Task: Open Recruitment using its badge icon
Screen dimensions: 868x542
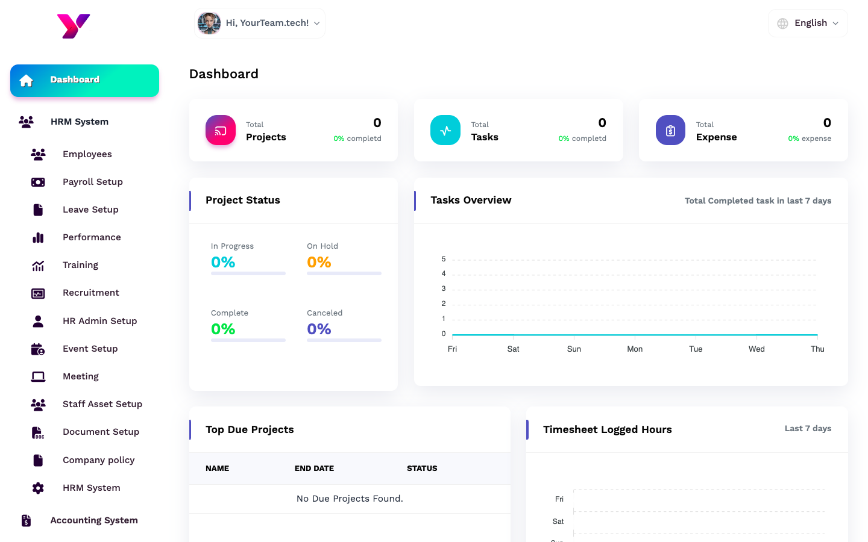Action: tap(38, 293)
